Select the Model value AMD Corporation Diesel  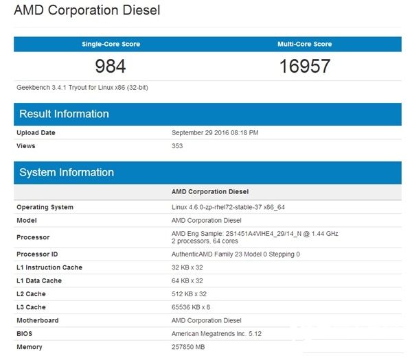[x=206, y=221]
